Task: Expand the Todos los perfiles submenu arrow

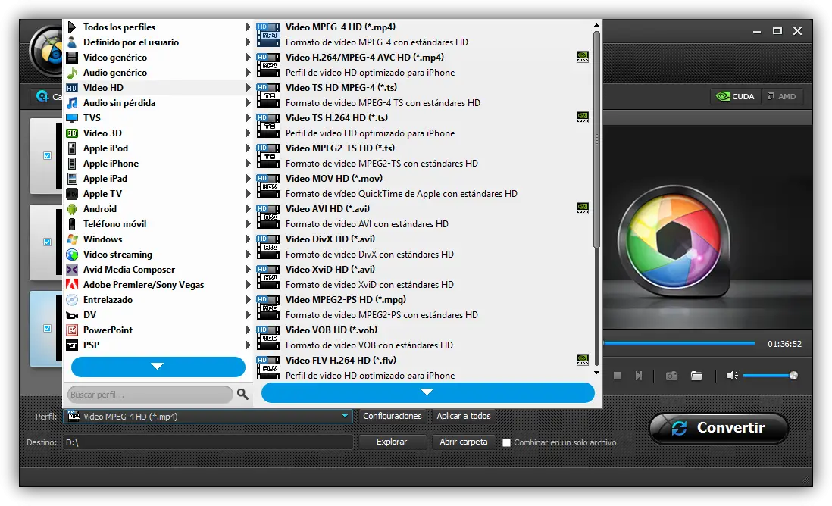Action: 248,27
